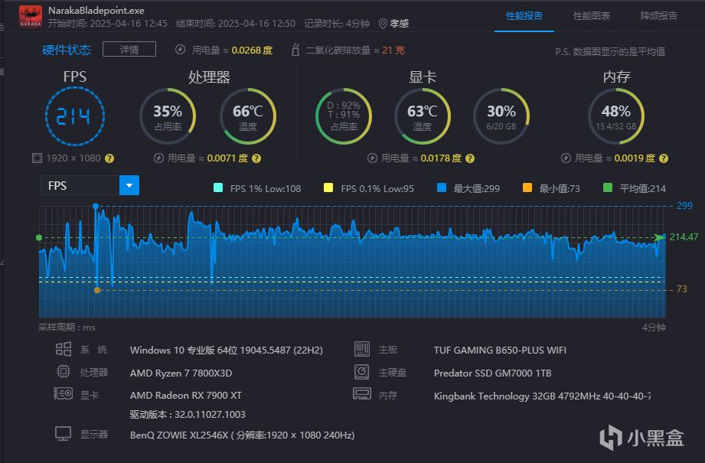Viewport: 705px width, 463px height.
Task: Click the carbon dioxide emission icon
Action: 295,50
